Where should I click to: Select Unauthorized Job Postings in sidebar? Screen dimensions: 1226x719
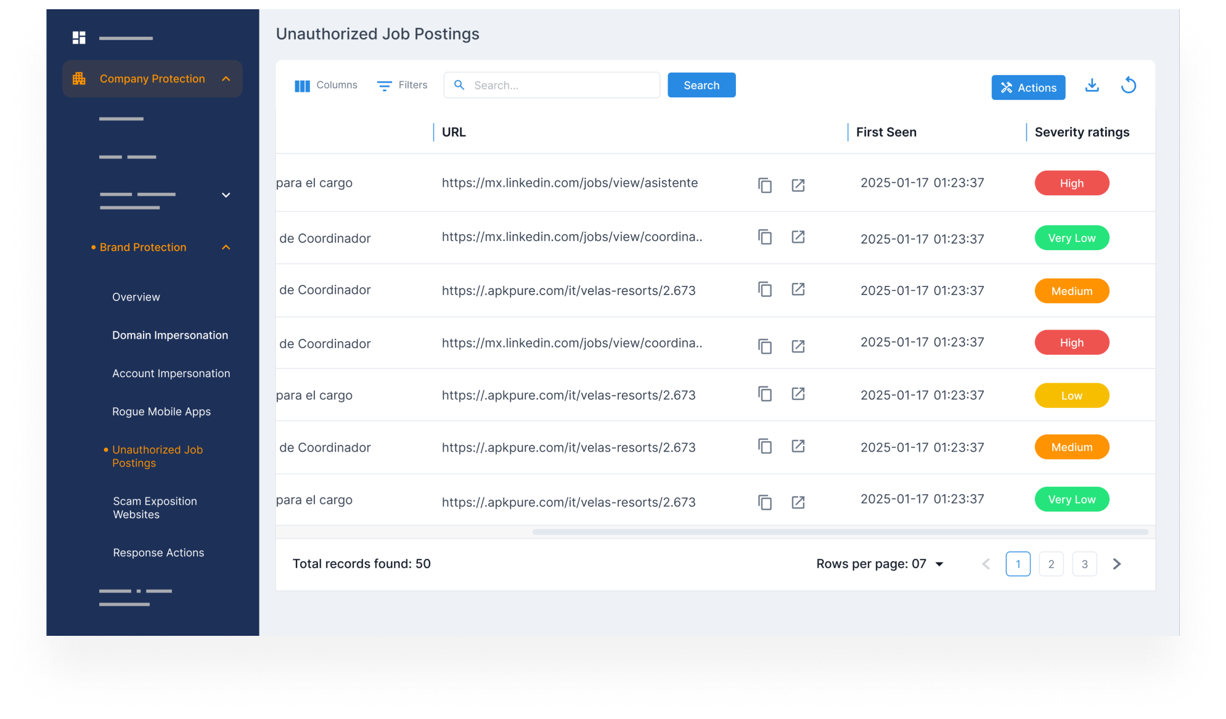(x=157, y=457)
